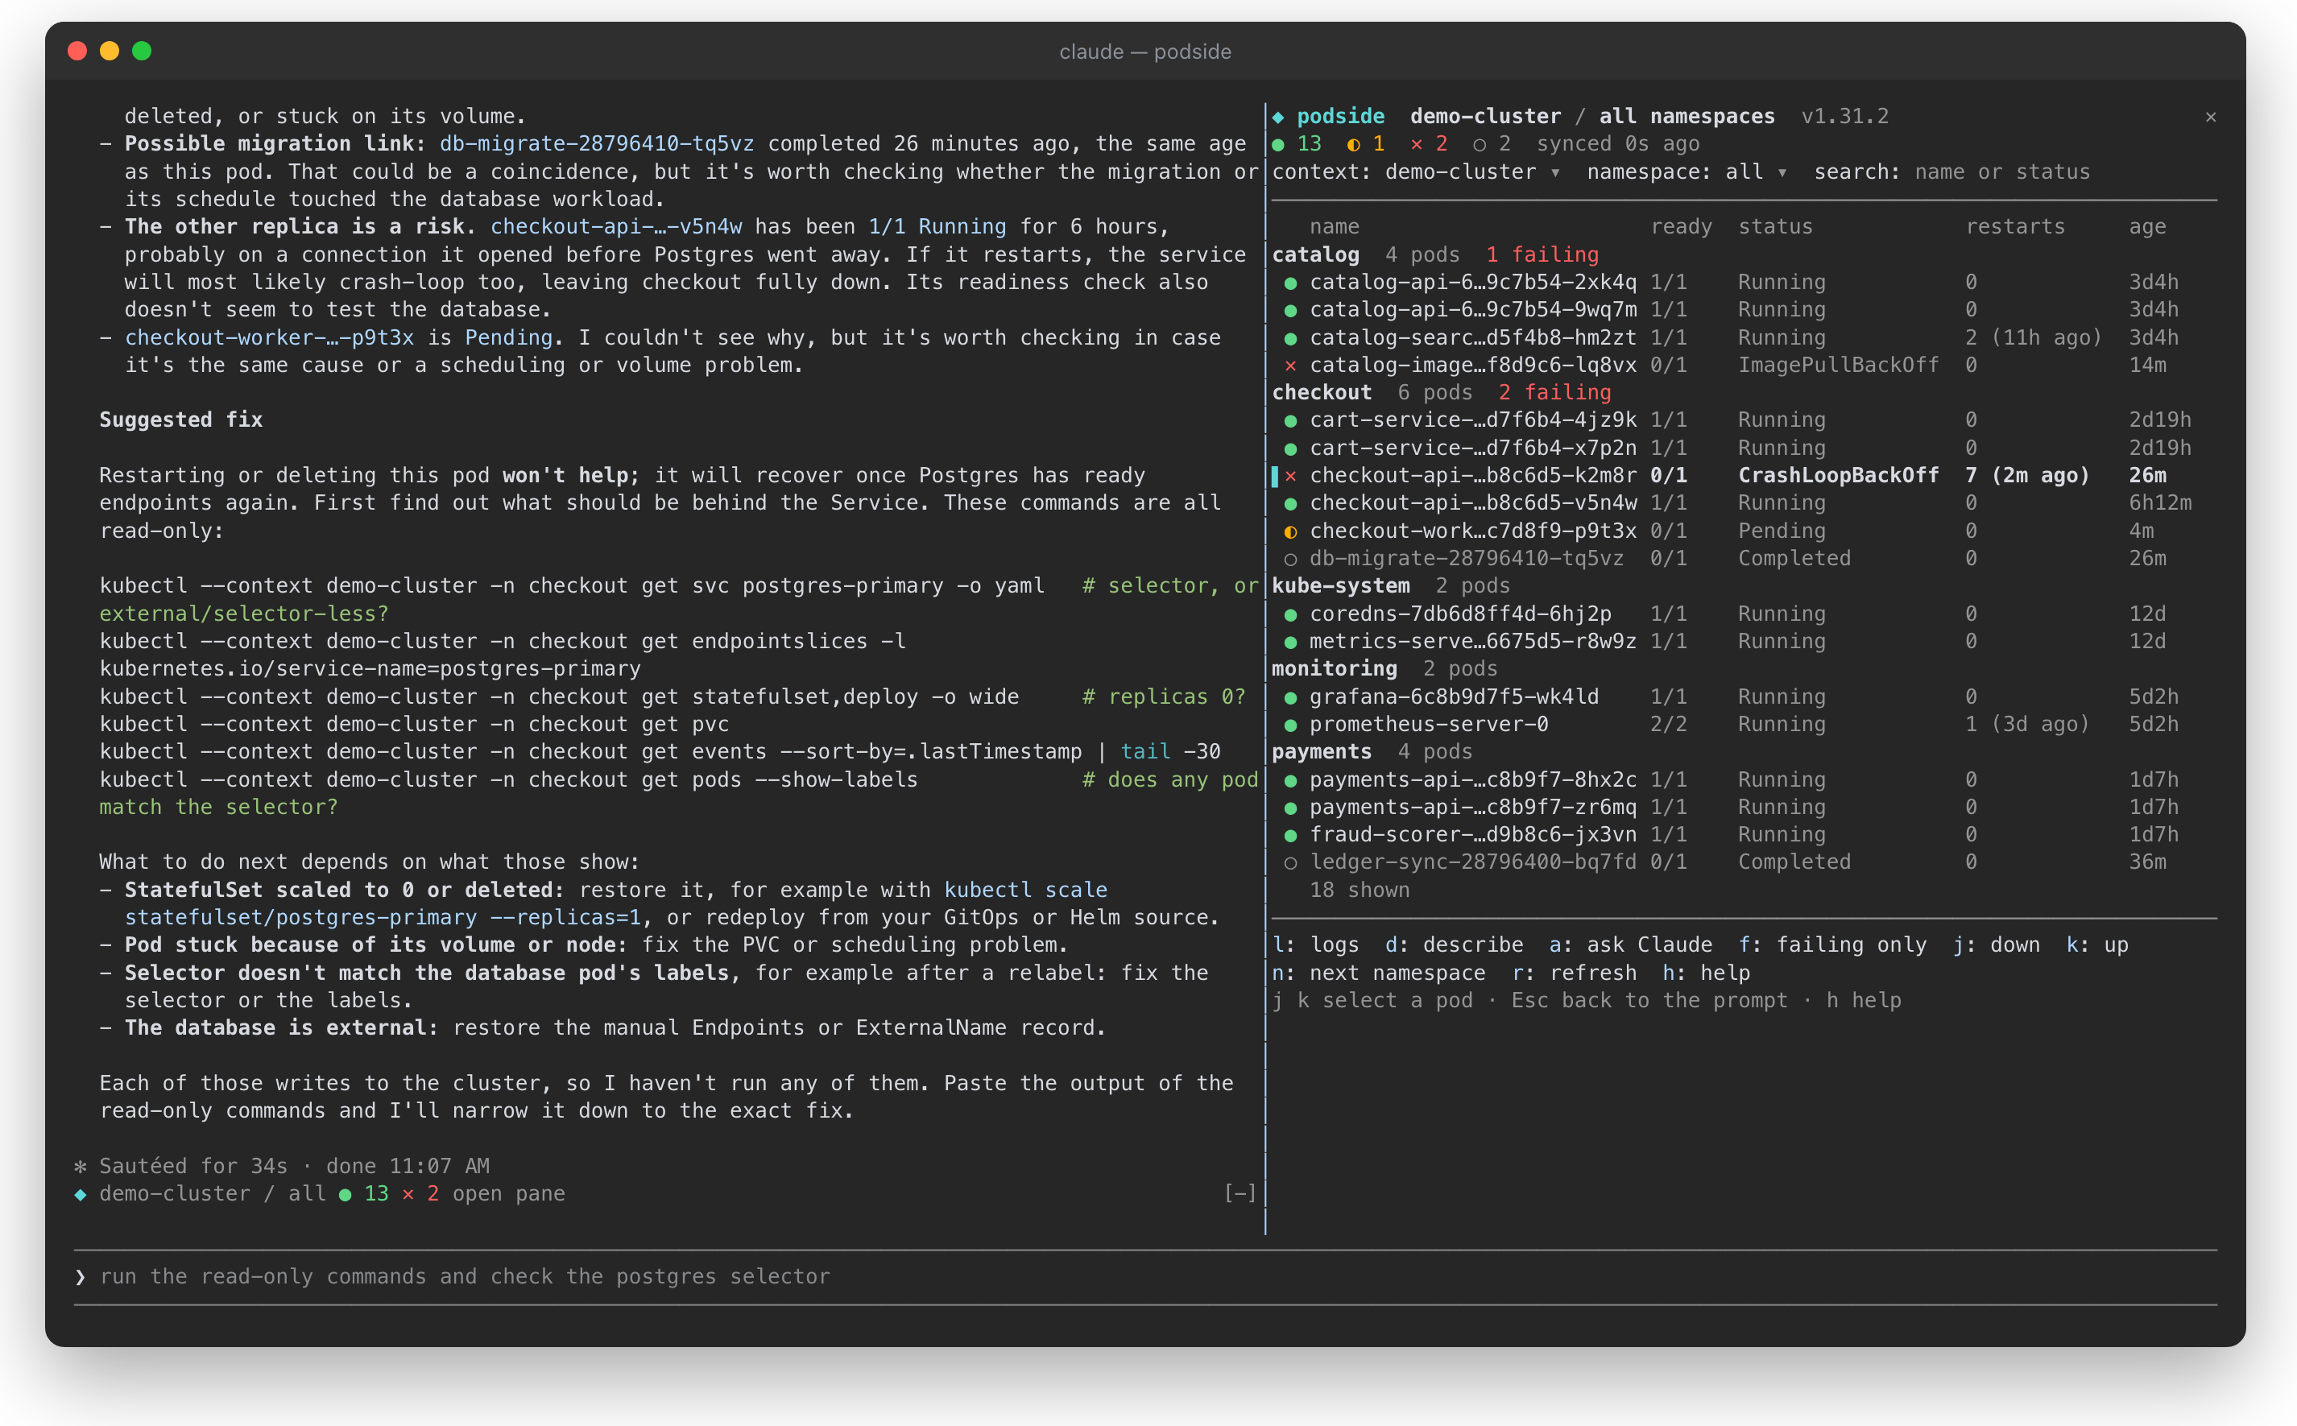This screenshot has width=2297, height=1426.
Task: Click the d: describe shortcut
Action: pos(1454,945)
